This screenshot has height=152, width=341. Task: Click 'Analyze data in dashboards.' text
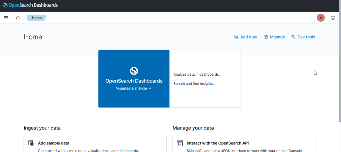(x=197, y=75)
